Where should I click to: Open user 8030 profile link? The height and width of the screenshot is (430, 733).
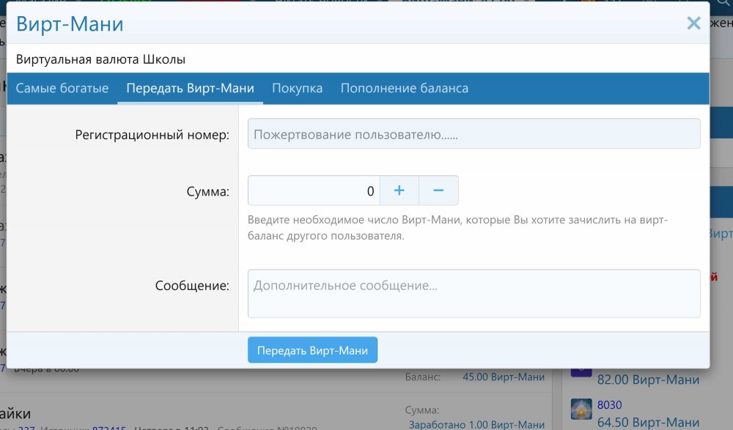coord(609,404)
